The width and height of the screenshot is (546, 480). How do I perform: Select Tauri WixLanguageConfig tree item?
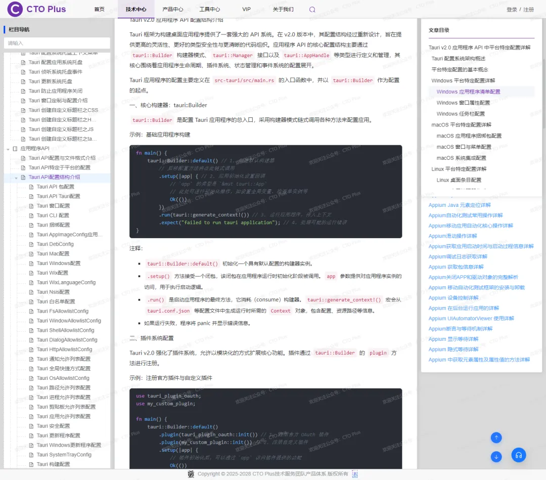point(66,283)
